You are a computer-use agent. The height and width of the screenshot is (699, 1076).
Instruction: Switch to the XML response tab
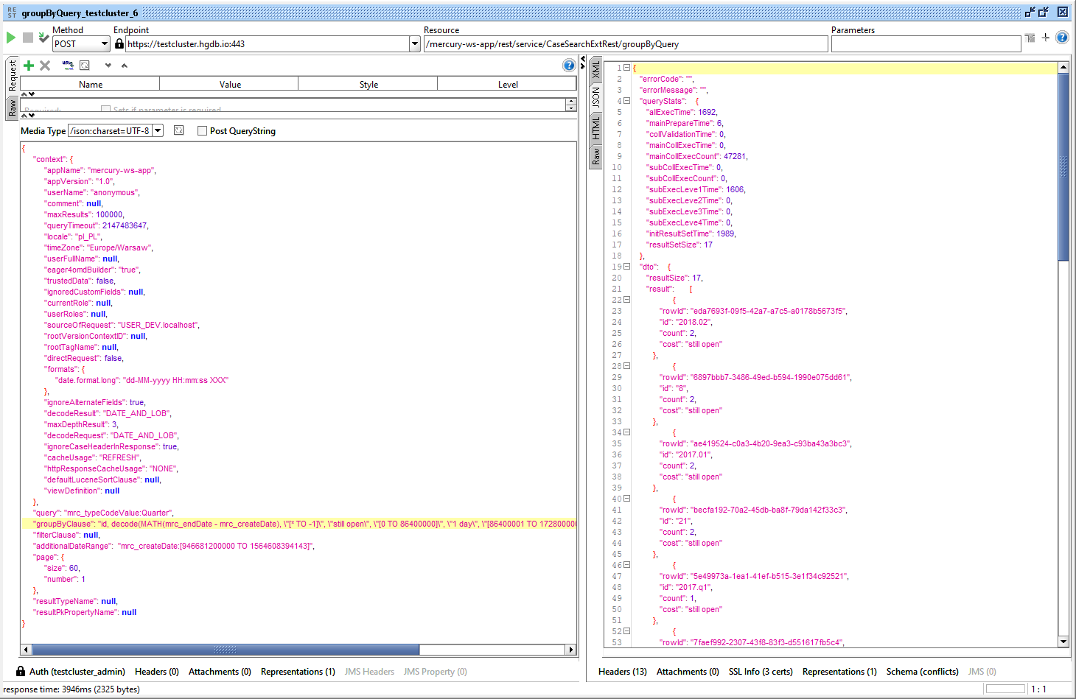(x=596, y=71)
